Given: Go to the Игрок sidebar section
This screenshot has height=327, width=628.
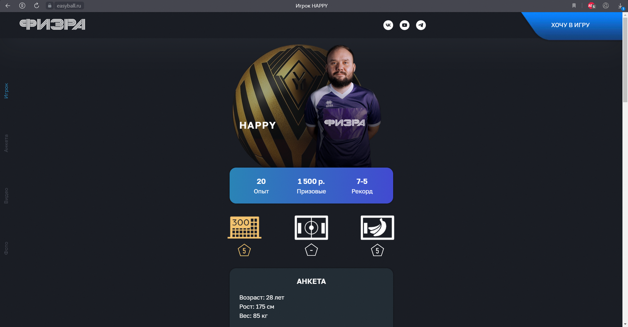Looking at the screenshot, I should pos(6,91).
